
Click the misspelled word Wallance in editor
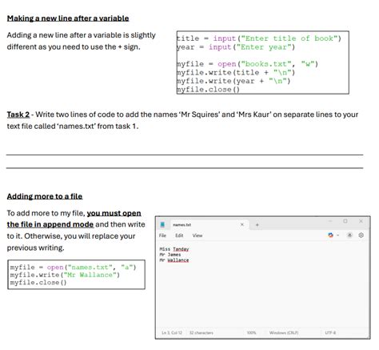pos(178,260)
